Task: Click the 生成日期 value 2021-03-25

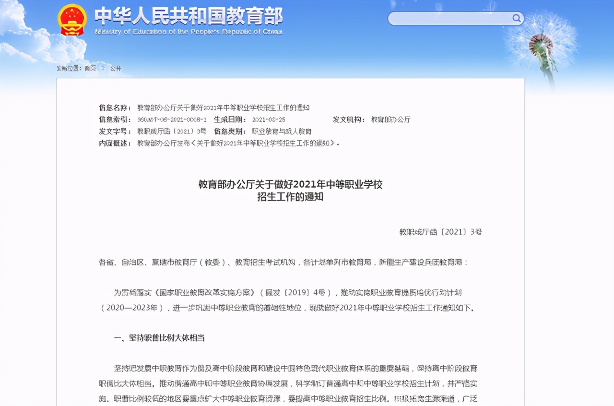Action: (268, 119)
